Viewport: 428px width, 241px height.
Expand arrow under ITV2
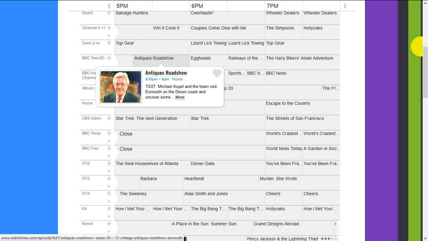click(x=109, y=171)
